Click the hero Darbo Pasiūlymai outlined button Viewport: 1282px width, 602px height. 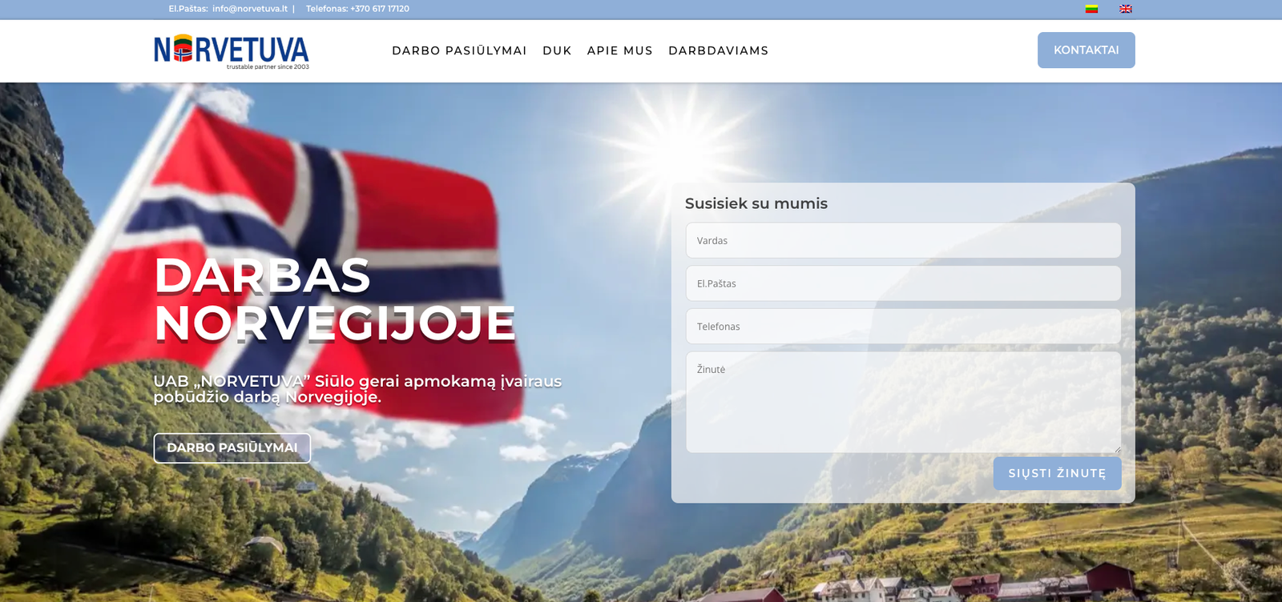click(x=232, y=447)
